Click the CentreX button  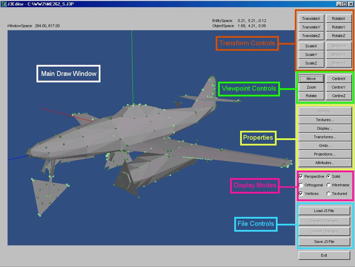click(339, 79)
